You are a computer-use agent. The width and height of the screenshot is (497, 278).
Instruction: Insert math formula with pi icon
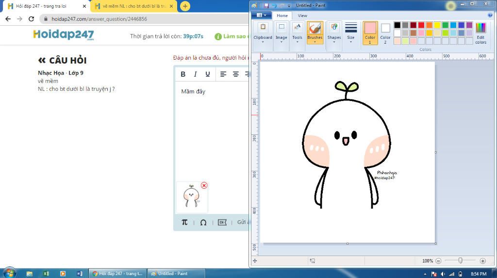click(184, 222)
